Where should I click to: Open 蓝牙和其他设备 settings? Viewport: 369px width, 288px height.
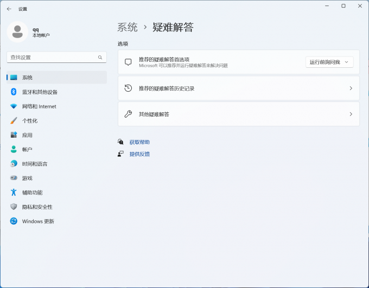(x=57, y=92)
